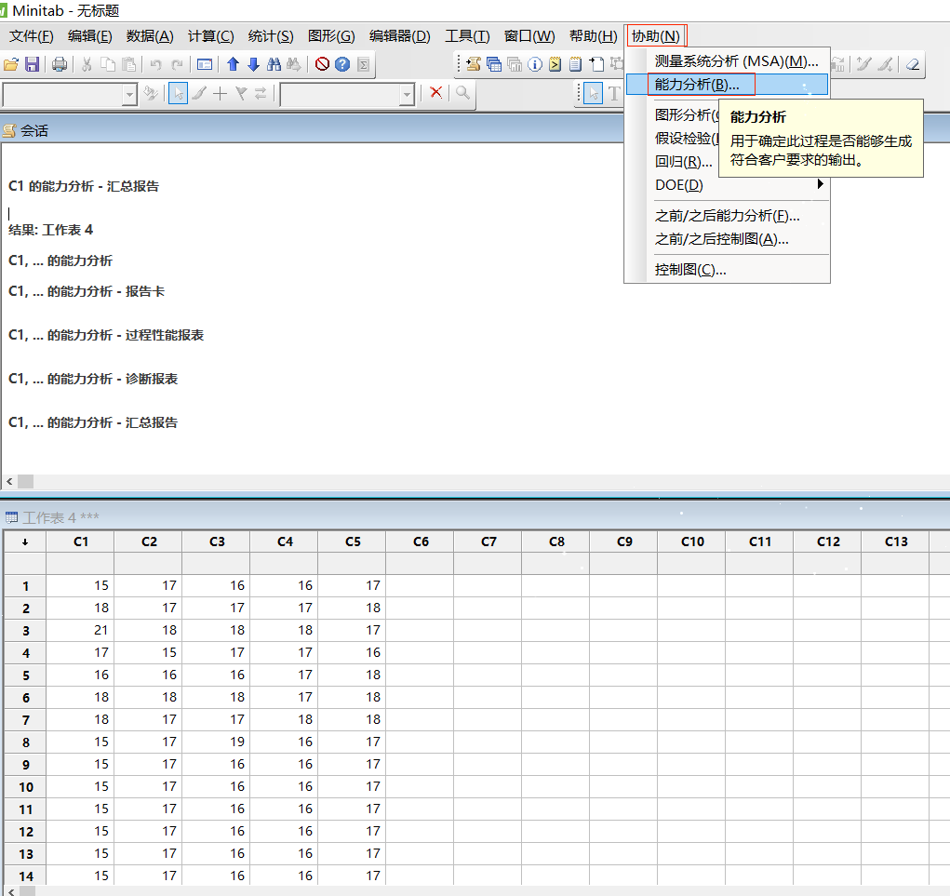The image size is (950, 896).
Task: Click the red X delete button
Action: click(x=437, y=92)
